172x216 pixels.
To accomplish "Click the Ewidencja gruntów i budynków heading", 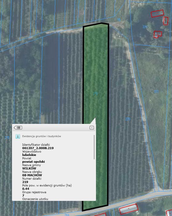I will [x=42, y=136].
